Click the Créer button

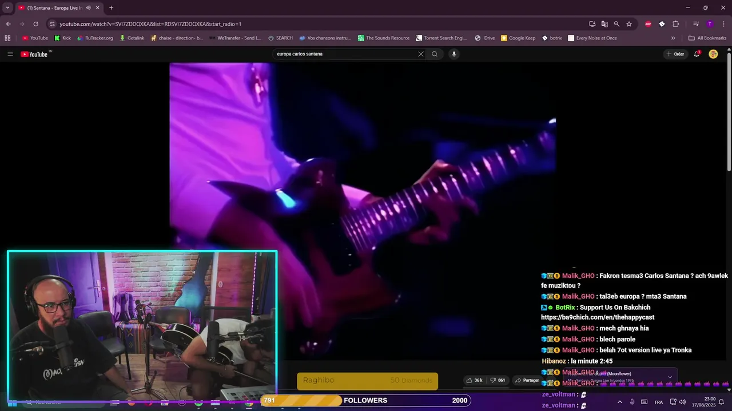[x=675, y=54]
